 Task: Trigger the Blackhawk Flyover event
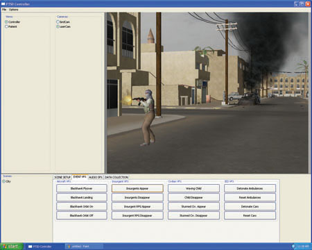[x=82, y=188]
